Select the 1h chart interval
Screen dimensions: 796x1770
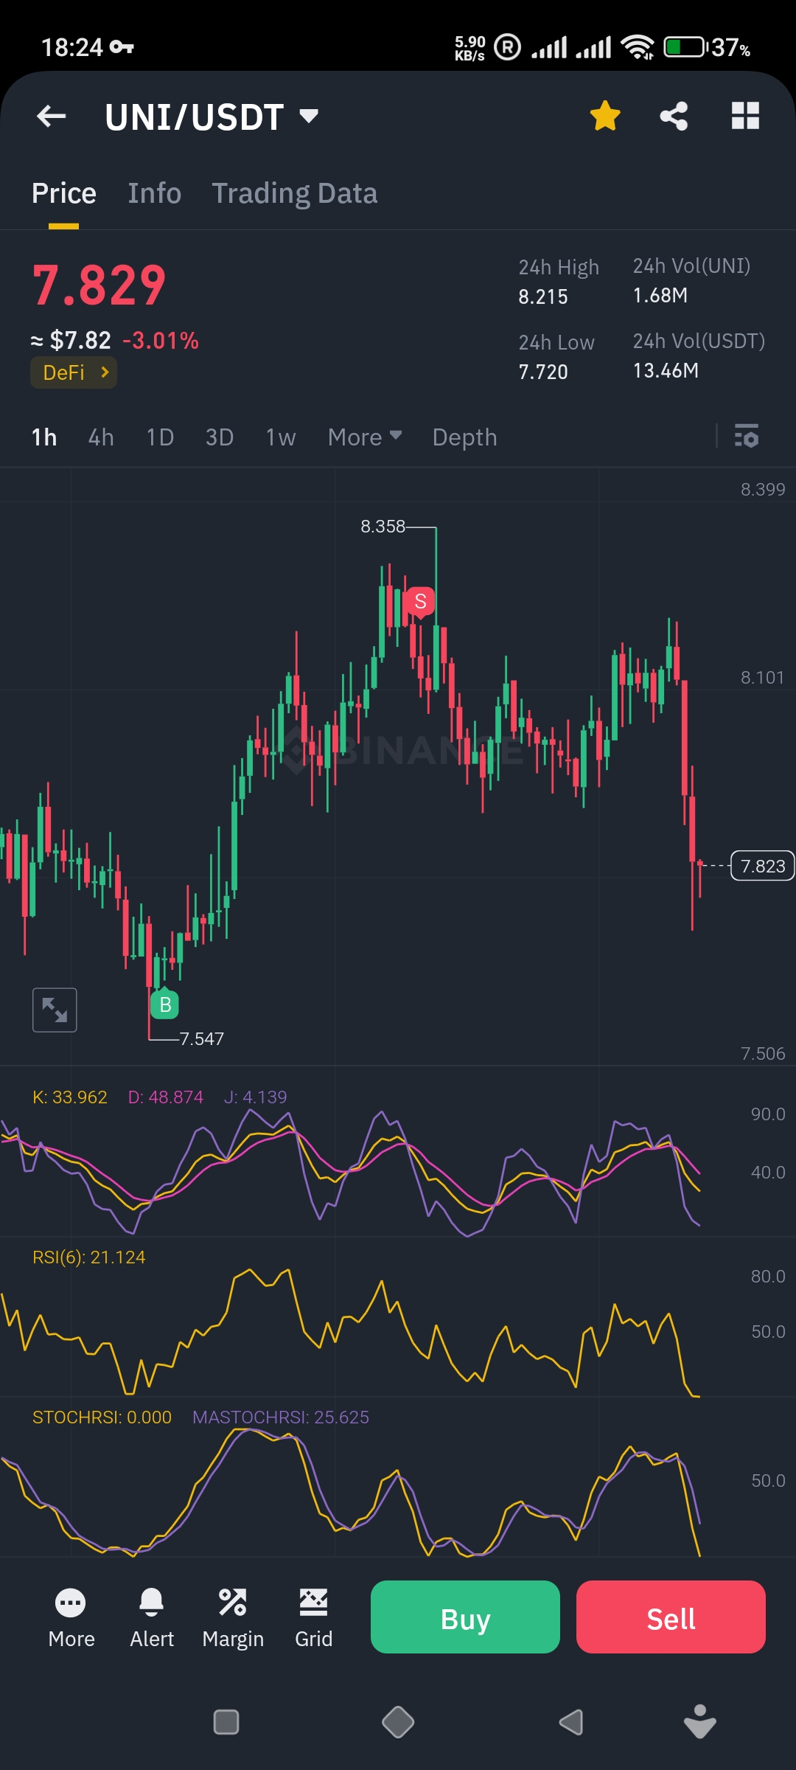click(x=44, y=437)
